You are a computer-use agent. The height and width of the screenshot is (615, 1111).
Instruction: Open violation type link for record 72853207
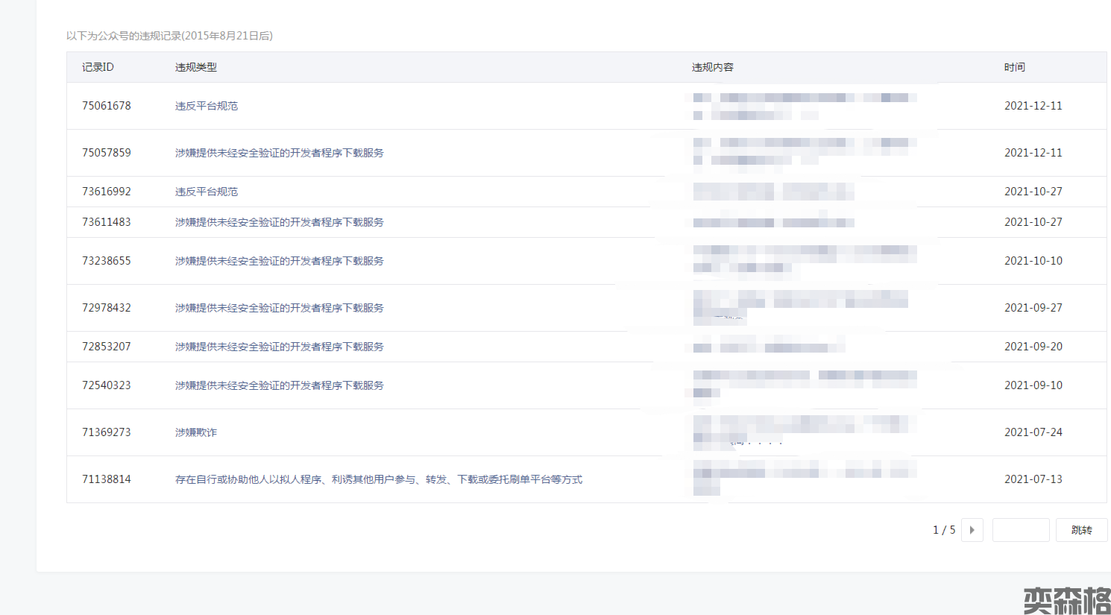[x=279, y=347]
